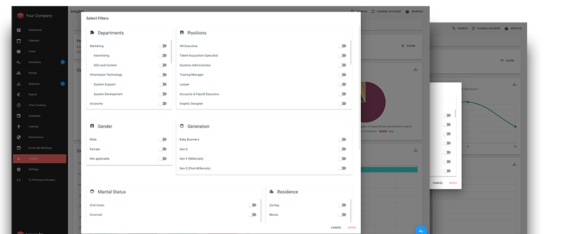
Task: Open Martha's avatar in front window header
Action: (x=407, y=11)
